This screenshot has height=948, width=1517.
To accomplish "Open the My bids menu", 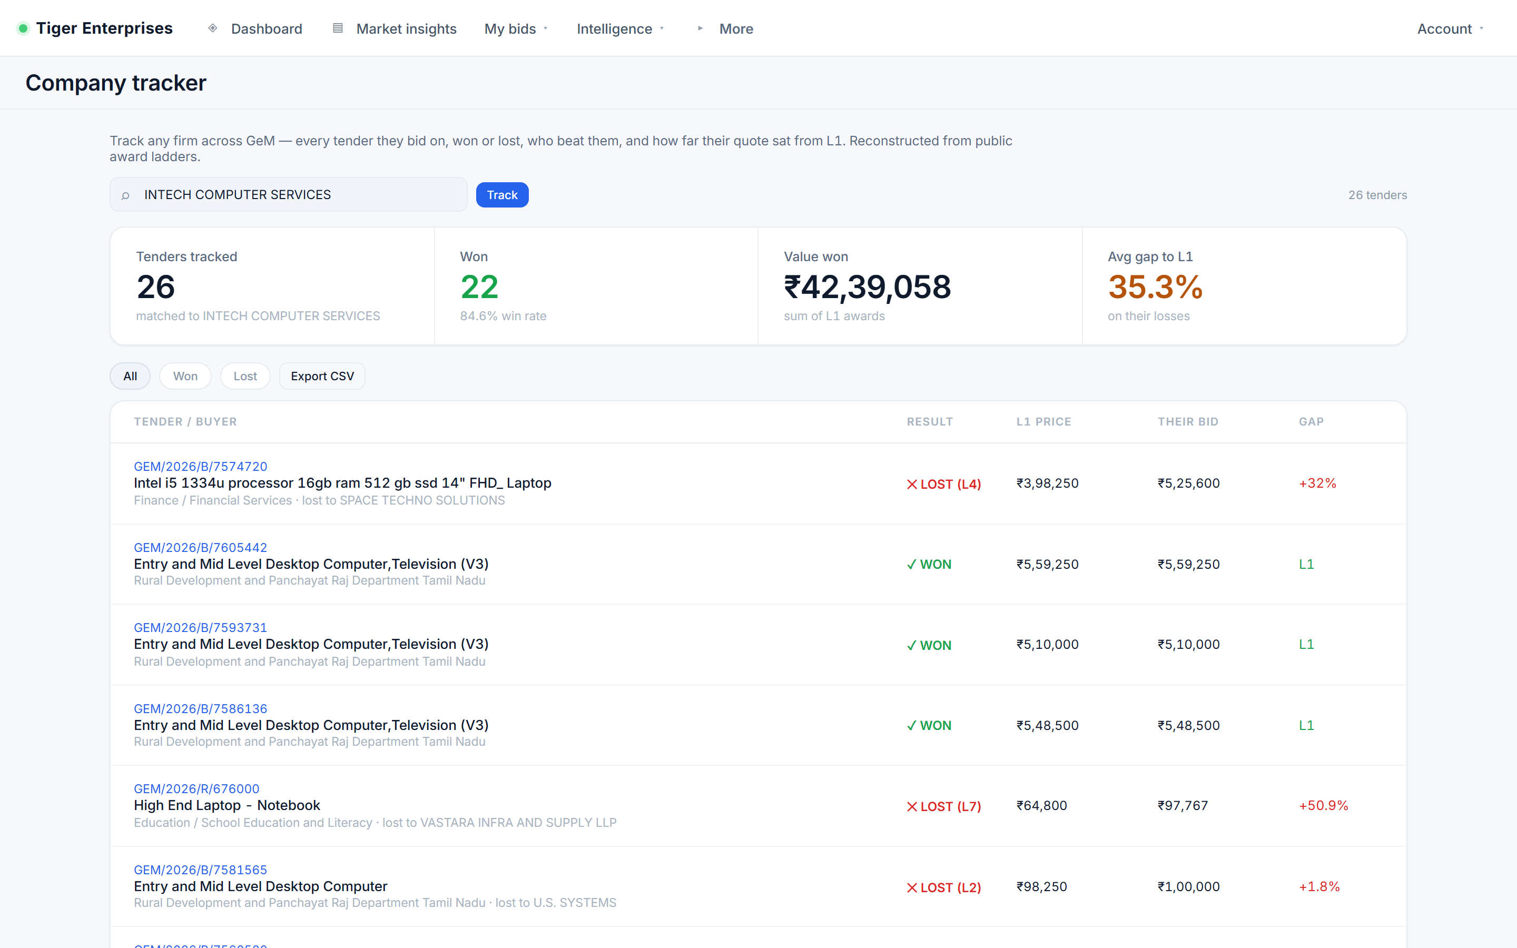I will [x=517, y=29].
